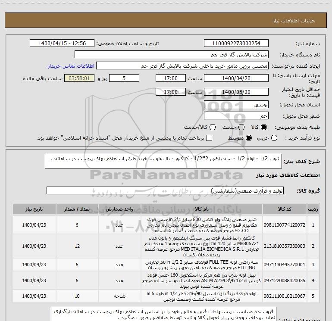332x321 pixels.
Task: Click the اطلاعات کالاهای مورد نیاز section heading
Action: [288, 175]
